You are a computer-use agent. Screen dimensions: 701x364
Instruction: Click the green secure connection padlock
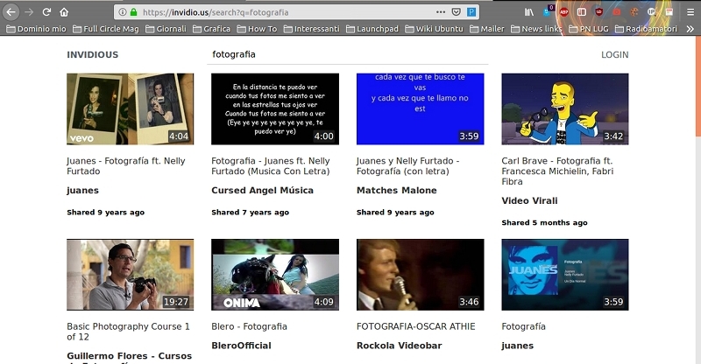pos(133,12)
